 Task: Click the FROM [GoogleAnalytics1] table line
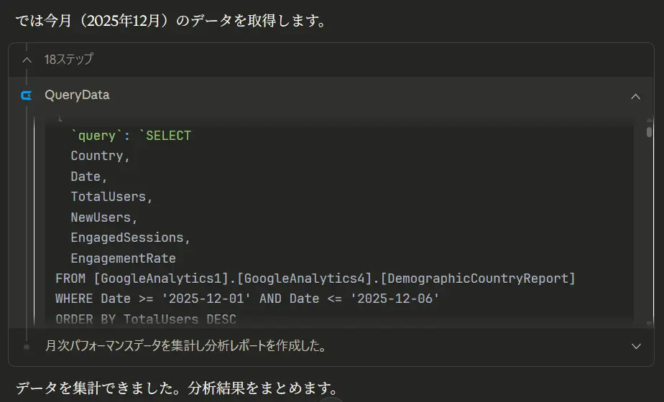315,278
